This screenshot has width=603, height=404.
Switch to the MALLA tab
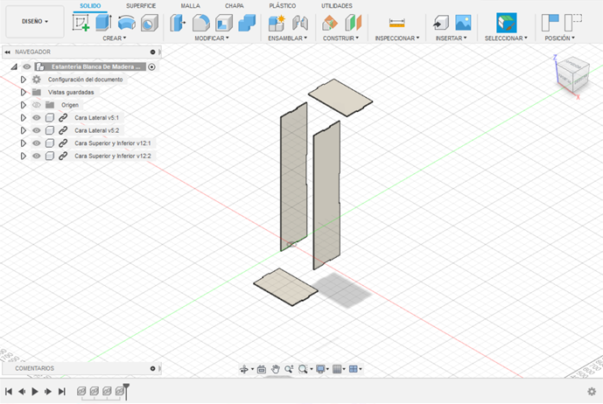(x=191, y=6)
